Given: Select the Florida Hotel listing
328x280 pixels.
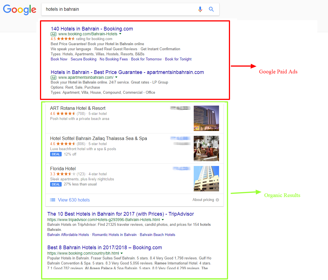Looking at the screenshot, I should [x=63, y=169].
